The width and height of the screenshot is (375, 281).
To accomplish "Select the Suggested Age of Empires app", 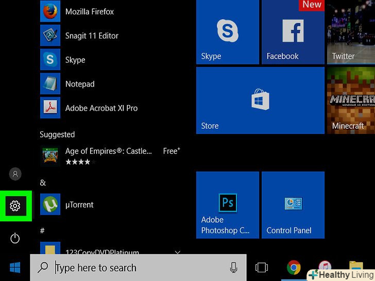I will click(108, 156).
